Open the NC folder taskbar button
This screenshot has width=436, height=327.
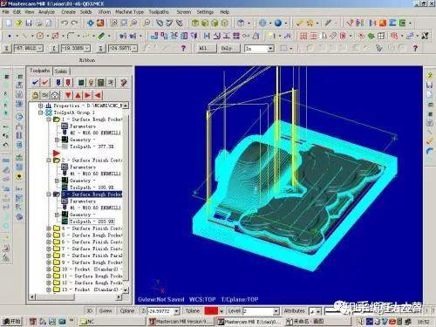(112, 322)
